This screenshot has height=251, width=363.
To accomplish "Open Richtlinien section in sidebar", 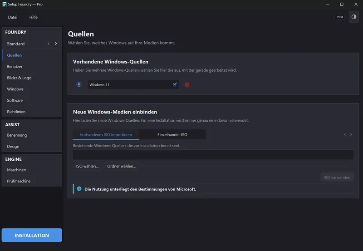I will 32,112.
